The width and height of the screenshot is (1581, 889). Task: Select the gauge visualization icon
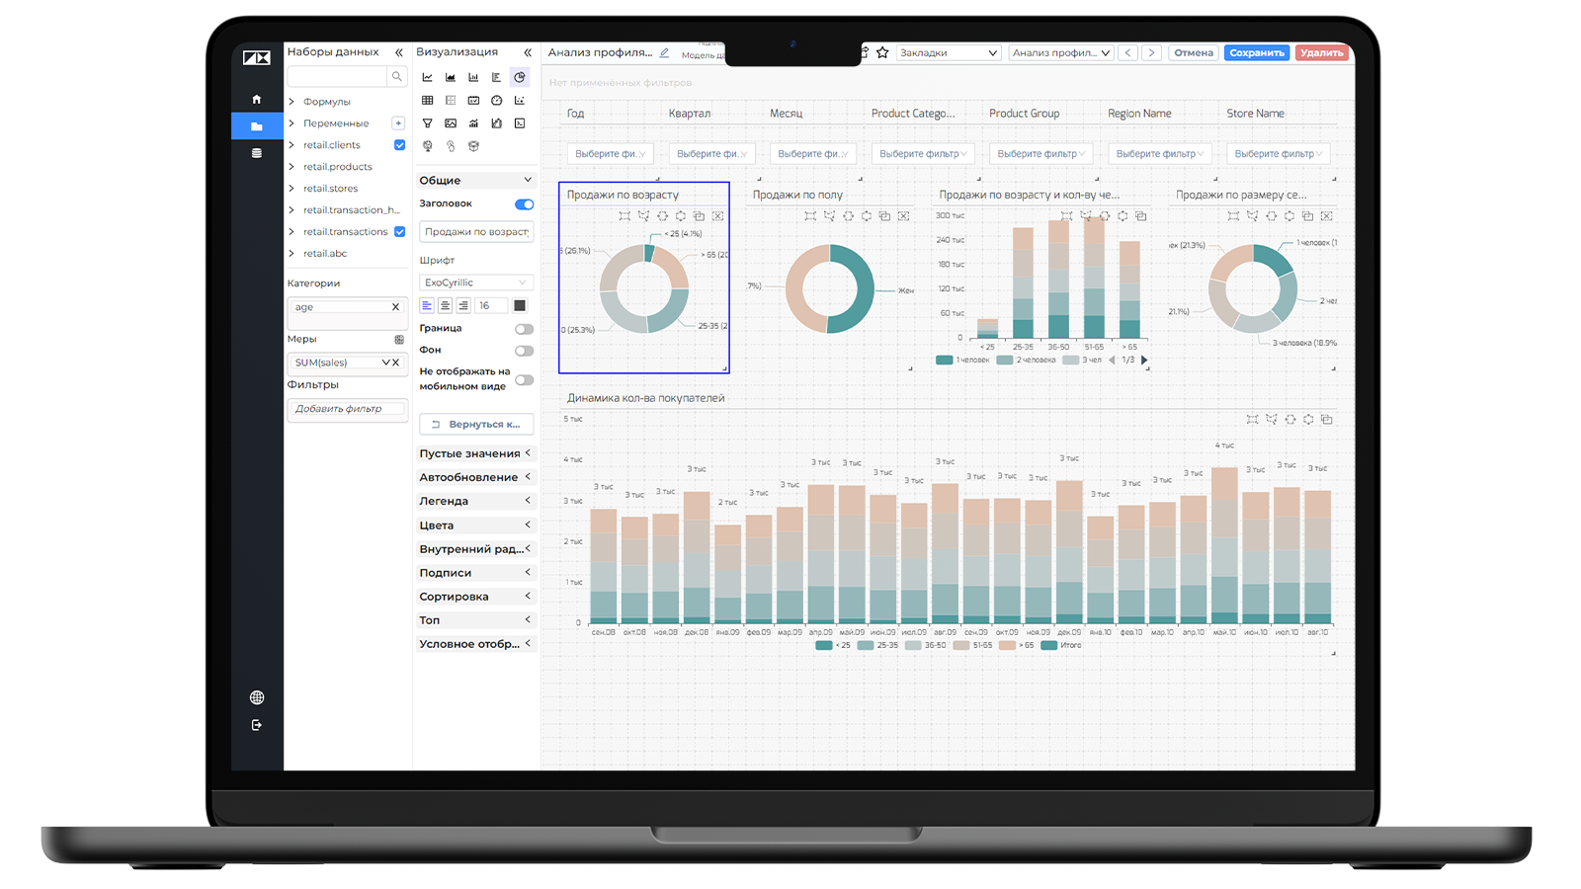pos(497,101)
